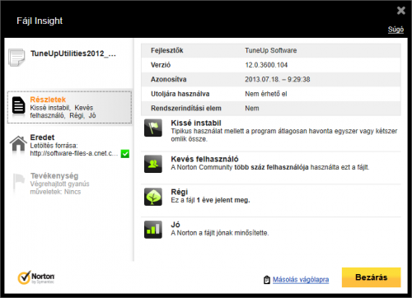
Task: Click the Verzió row label
Action: point(161,65)
